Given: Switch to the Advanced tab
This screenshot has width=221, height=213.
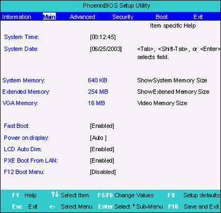Looking at the screenshot, I should coord(82,17).
